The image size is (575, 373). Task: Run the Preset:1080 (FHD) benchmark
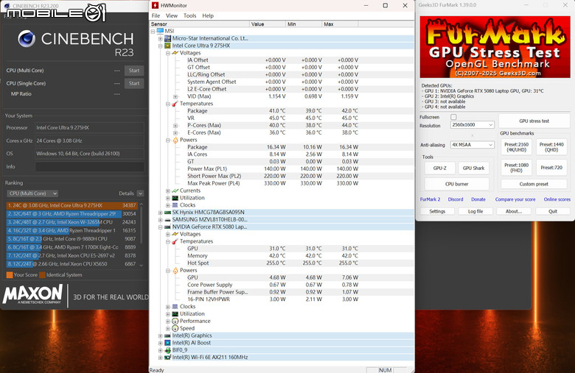coord(516,168)
